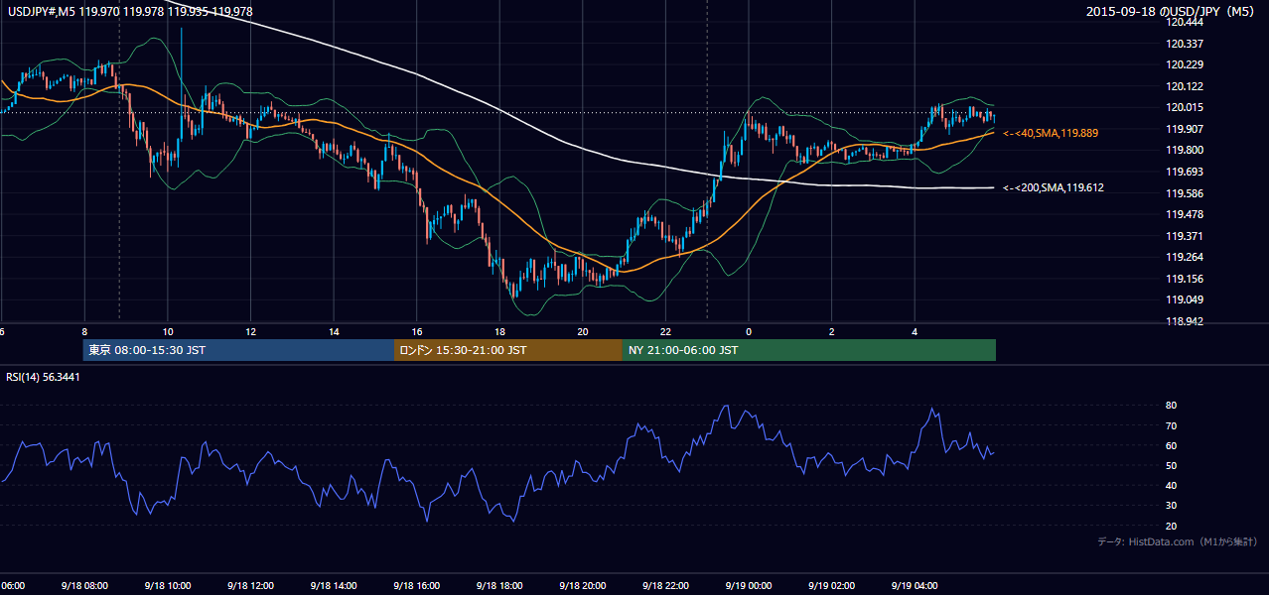This screenshot has height=595, width=1269.
Task: Click price level 120.229 on the axis
Action: [x=1186, y=64]
